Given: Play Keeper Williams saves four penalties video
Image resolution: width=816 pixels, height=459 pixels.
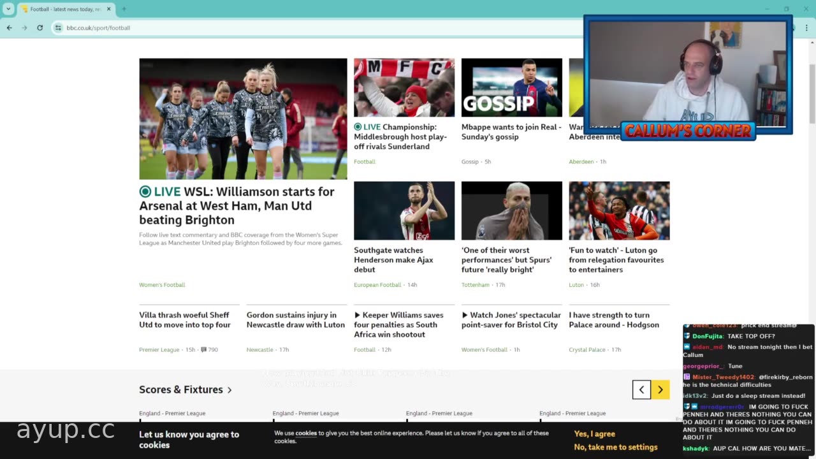Looking at the screenshot, I should [399, 324].
